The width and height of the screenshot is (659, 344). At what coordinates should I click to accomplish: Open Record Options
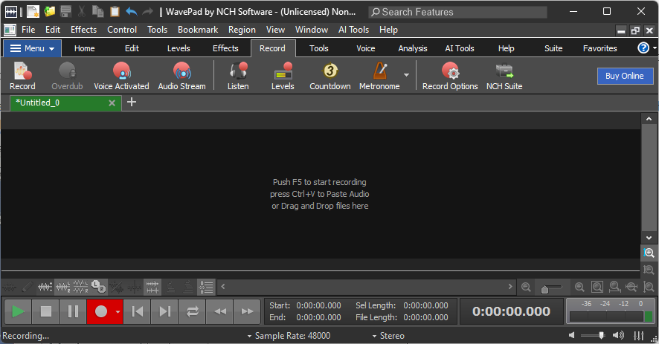click(450, 76)
